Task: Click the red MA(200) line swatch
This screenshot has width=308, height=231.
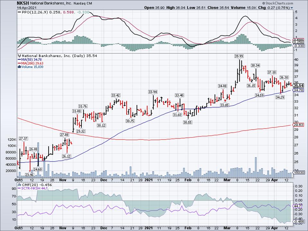Action: pyautogui.click(x=19, y=63)
